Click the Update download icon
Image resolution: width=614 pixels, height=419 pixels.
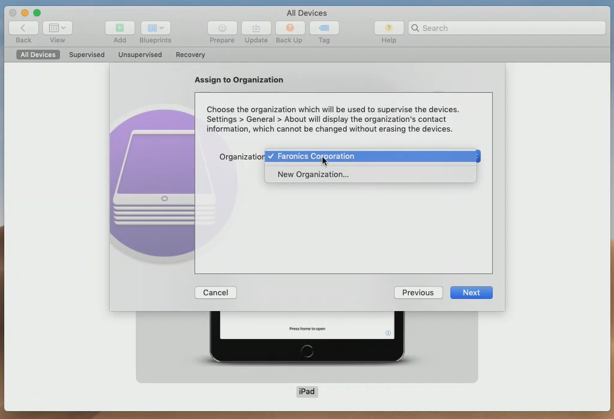pyautogui.click(x=256, y=28)
